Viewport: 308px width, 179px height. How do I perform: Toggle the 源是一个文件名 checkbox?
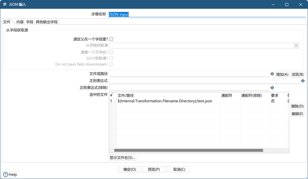click(111, 52)
